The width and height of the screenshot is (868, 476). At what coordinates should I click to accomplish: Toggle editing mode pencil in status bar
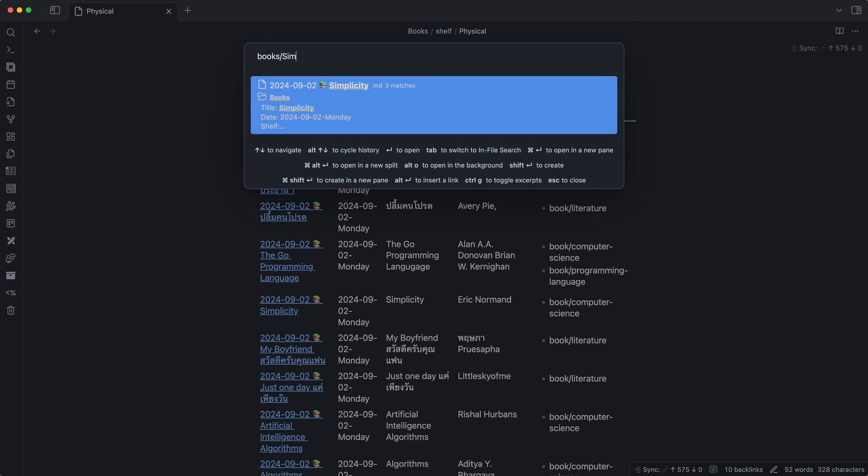[x=773, y=469]
